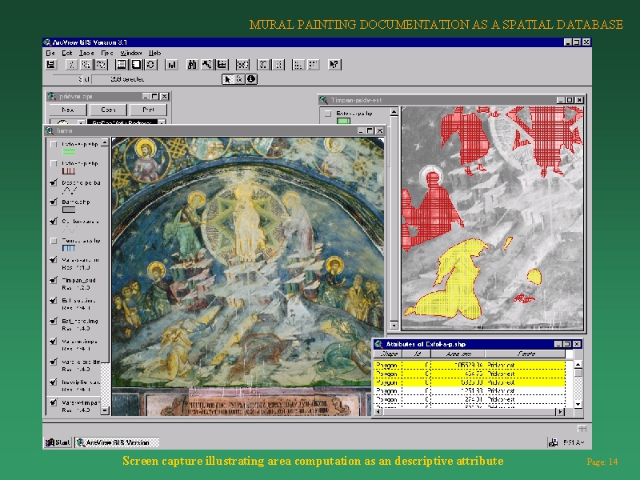Screen dimensions: 640x480
Task: Click the Select All toolbar icon
Action: tap(122, 65)
